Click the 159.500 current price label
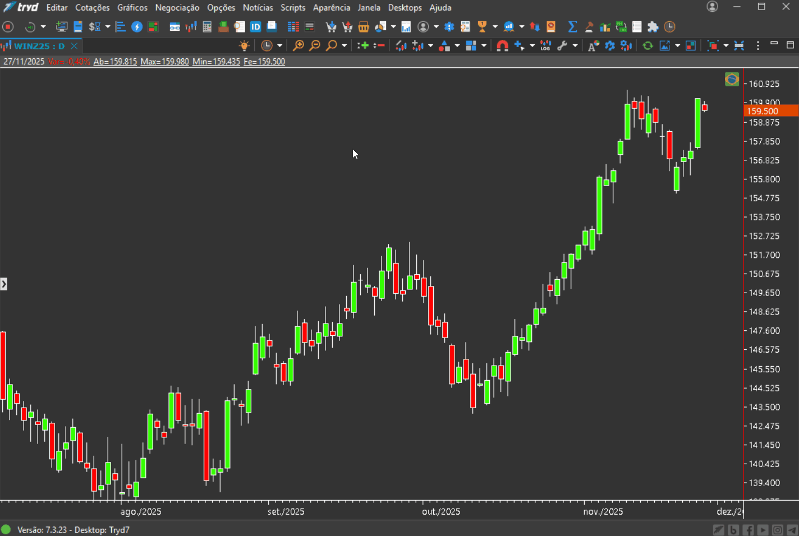Image resolution: width=799 pixels, height=536 pixels. [771, 111]
